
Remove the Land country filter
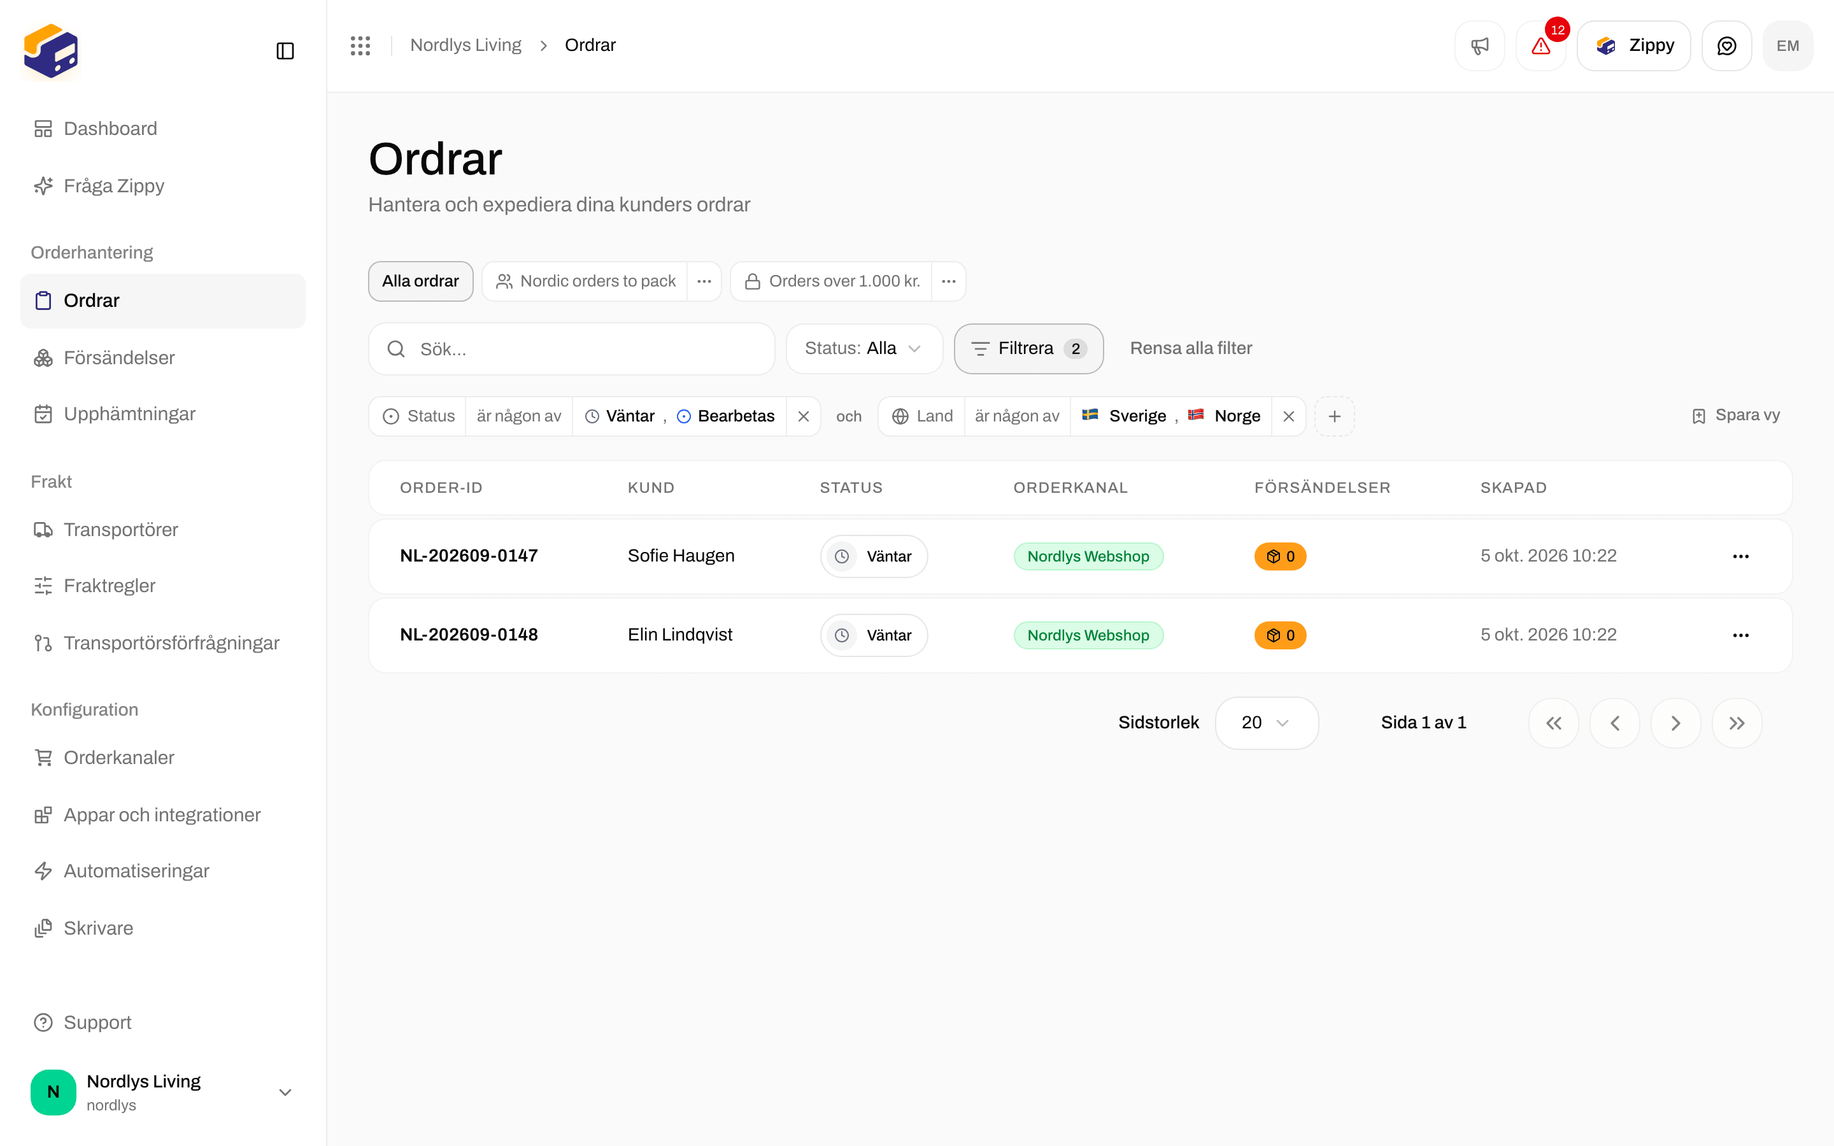coord(1288,416)
